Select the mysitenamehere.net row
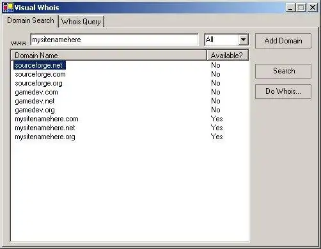 tap(130, 128)
